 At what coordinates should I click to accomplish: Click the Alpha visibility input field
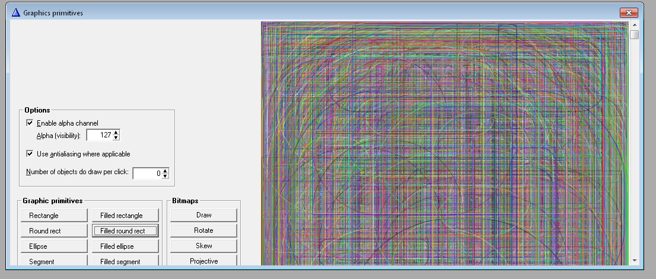pyautogui.click(x=99, y=135)
